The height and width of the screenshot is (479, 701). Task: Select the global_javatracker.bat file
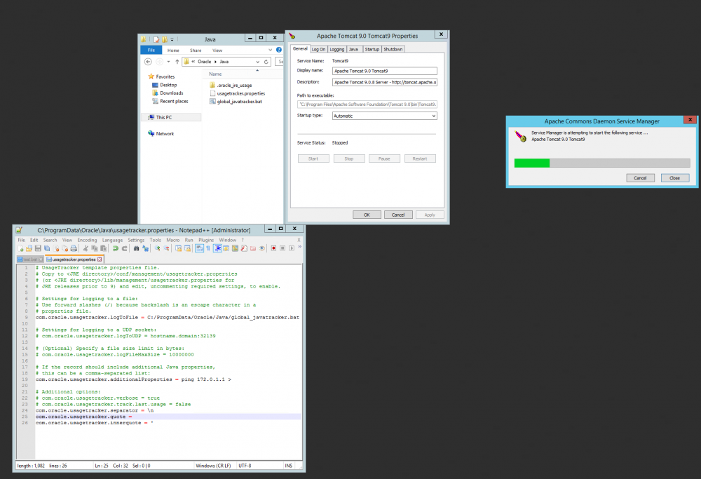click(x=237, y=103)
